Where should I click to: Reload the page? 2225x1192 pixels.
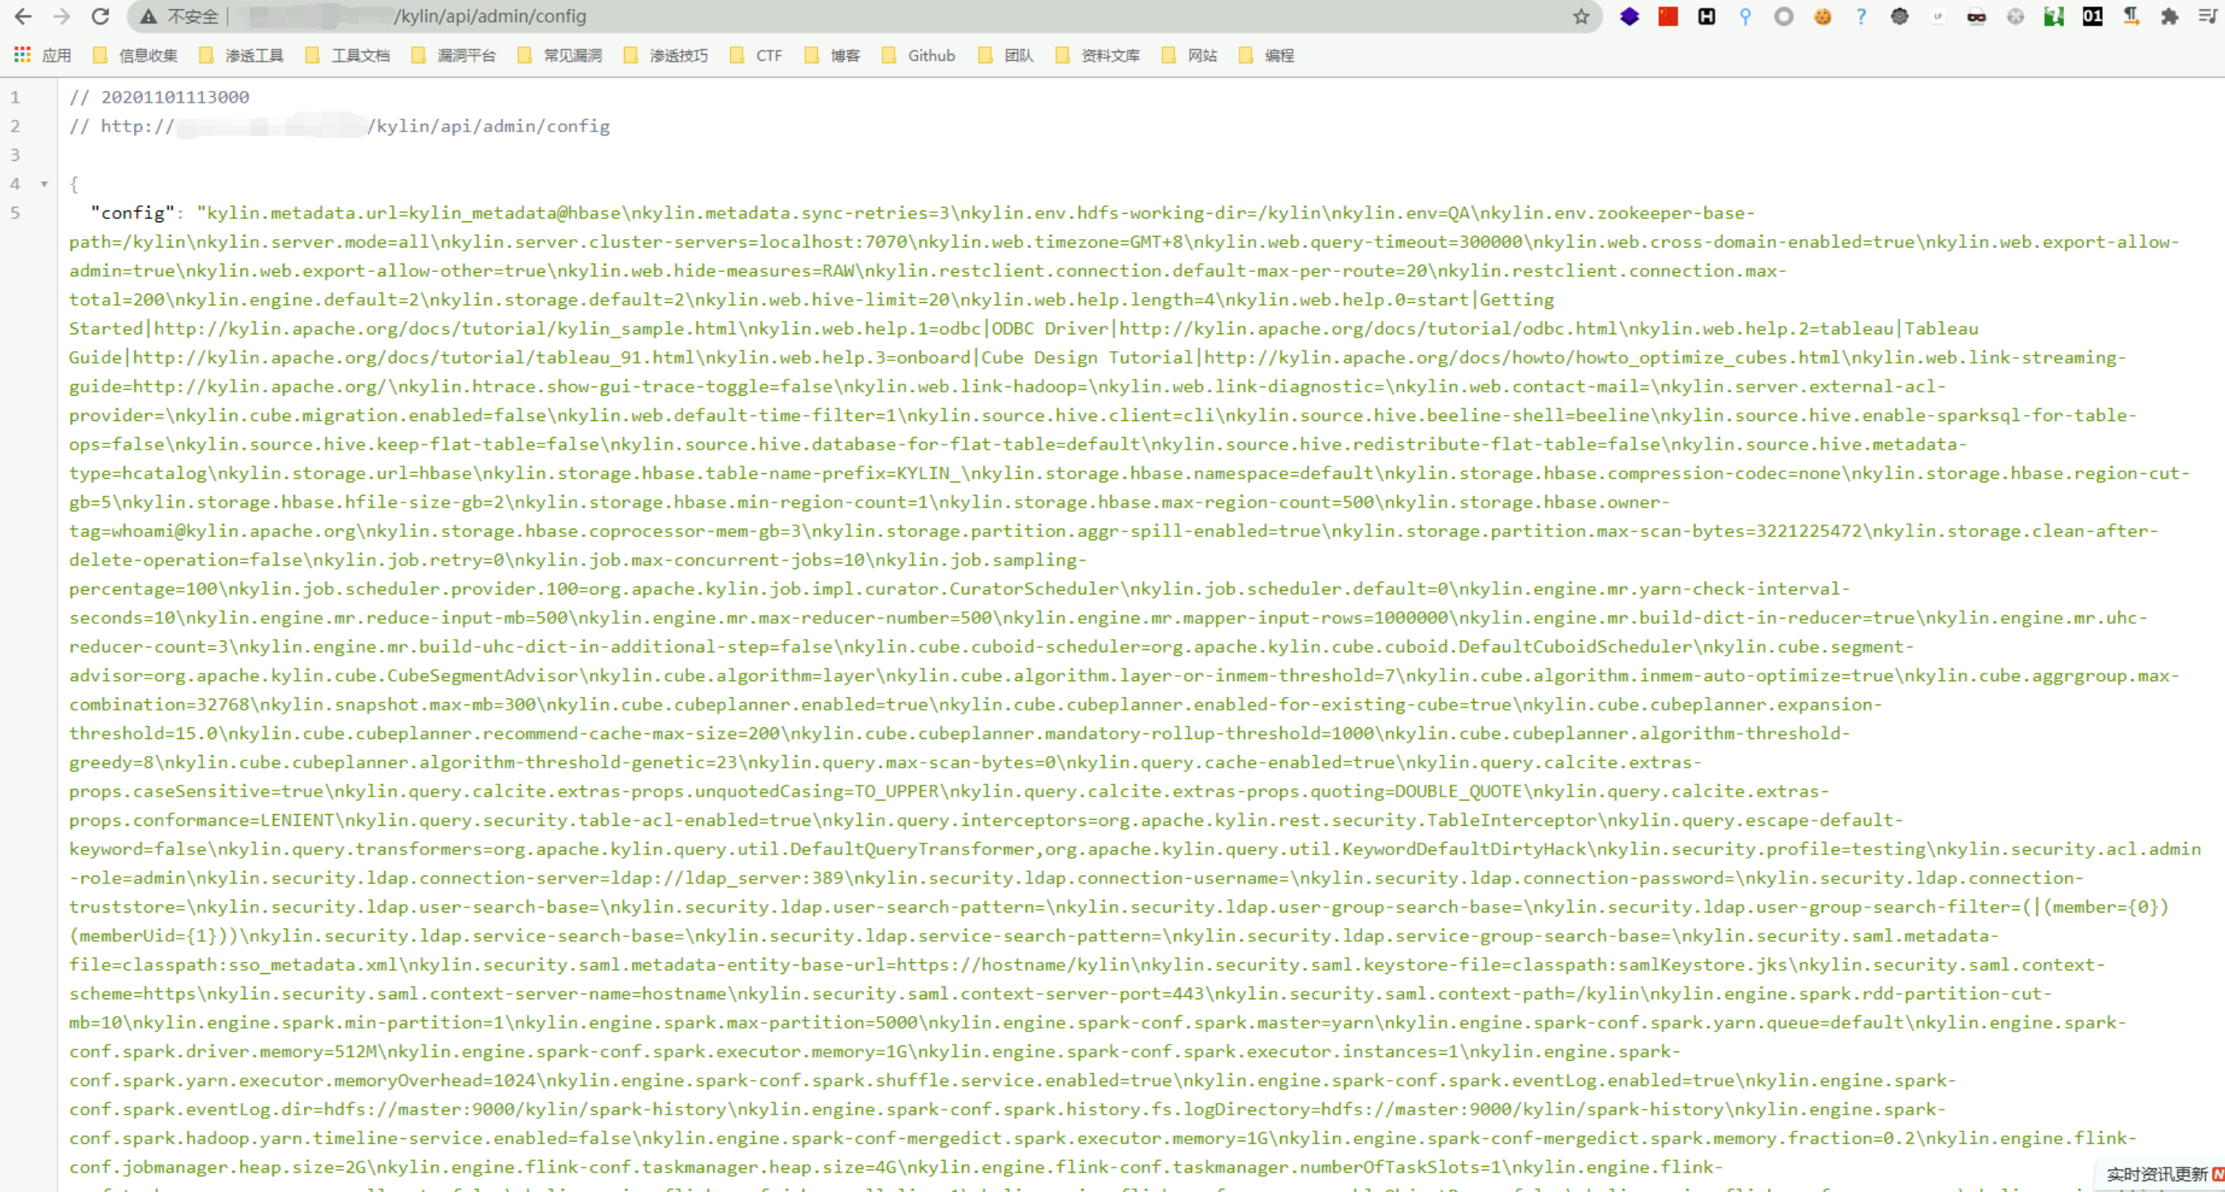pyautogui.click(x=100, y=16)
